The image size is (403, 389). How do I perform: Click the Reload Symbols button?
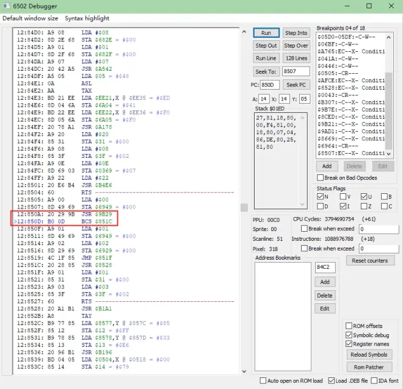click(x=369, y=355)
